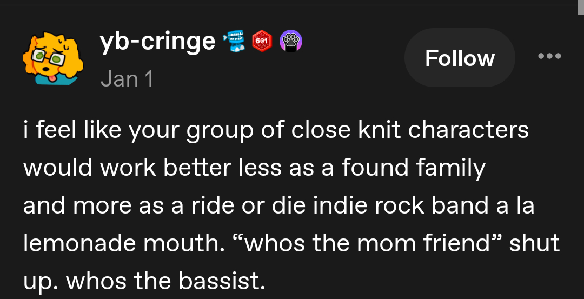The width and height of the screenshot is (584, 299).
Task: Follow the yb-cringe blog
Action: pos(460,58)
